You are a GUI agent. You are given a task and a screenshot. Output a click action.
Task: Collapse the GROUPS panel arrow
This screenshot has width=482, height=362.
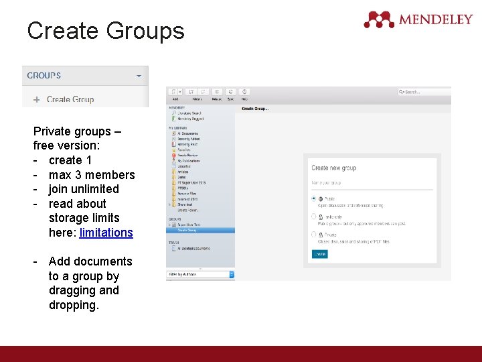(x=139, y=76)
